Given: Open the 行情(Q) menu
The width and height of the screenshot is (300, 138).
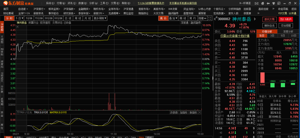Looking at the screenshot, I should (x=61, y=3).
